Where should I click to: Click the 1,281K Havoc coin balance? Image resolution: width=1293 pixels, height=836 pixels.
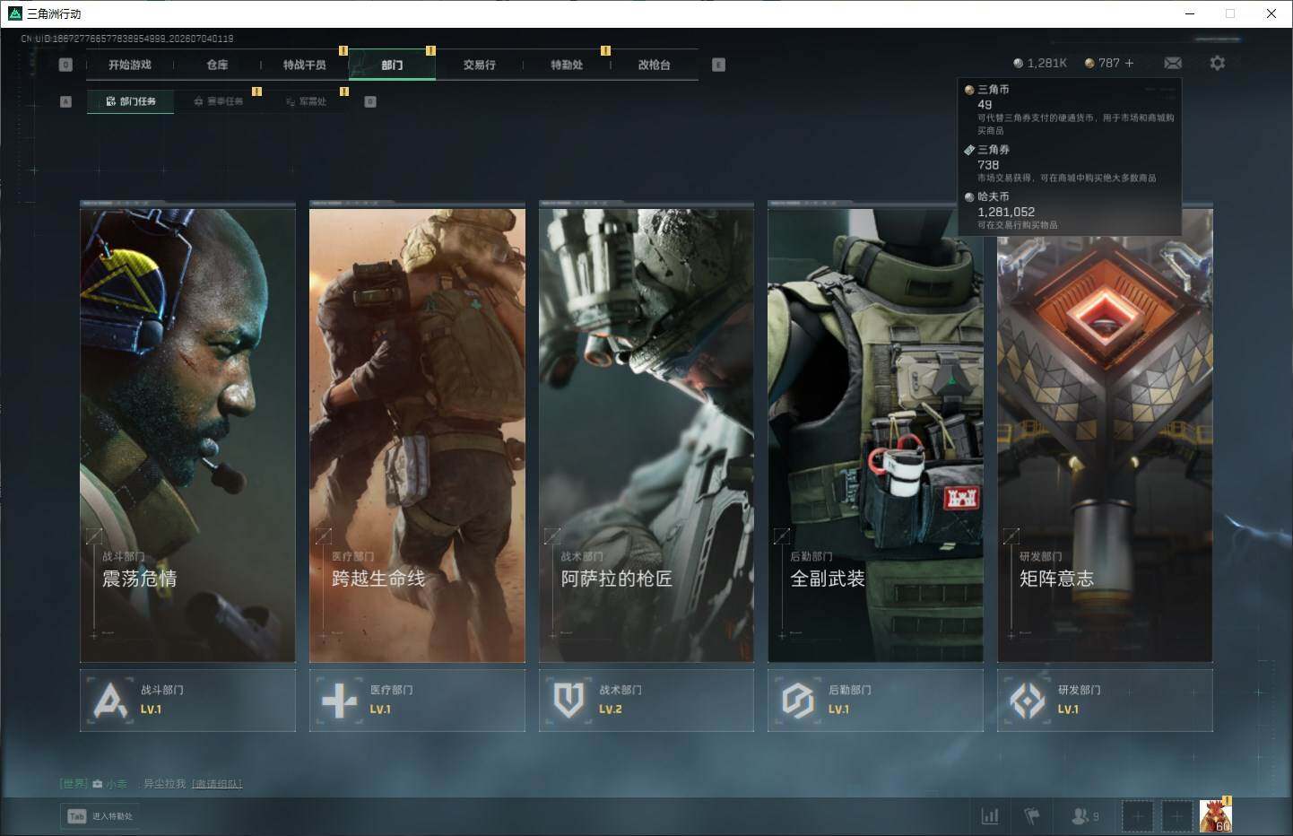[x=1040, y=63]
